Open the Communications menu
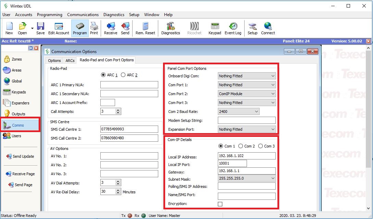This screenshot has height=219, width=373. (83, 15)
